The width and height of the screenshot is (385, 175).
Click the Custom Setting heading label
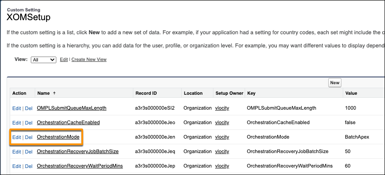[24, 10]
